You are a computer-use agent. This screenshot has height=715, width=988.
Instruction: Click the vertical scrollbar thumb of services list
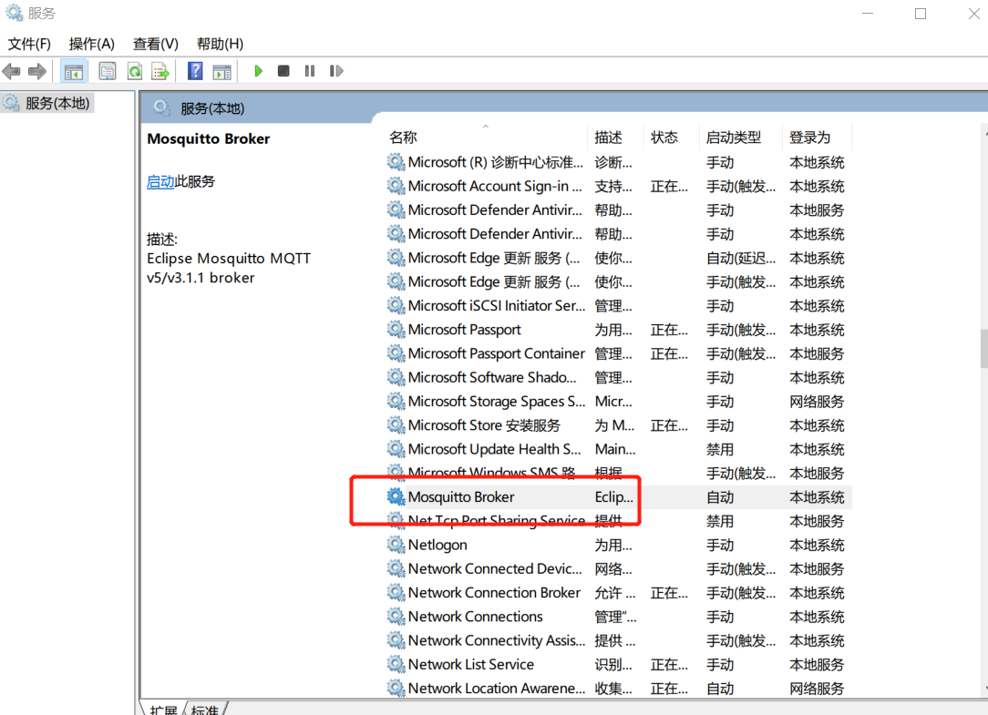(983, 348)
